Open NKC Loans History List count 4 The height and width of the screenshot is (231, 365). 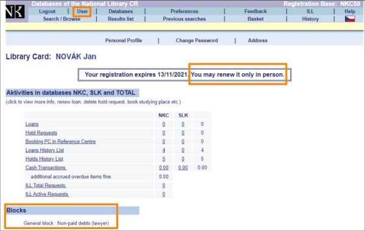(x=164, y=150)
